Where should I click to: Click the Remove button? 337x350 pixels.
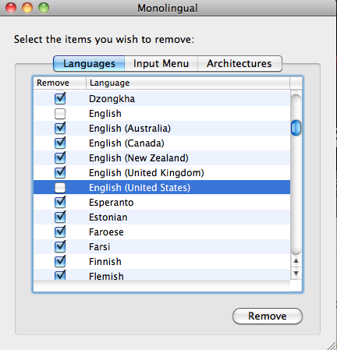point(268,316)
